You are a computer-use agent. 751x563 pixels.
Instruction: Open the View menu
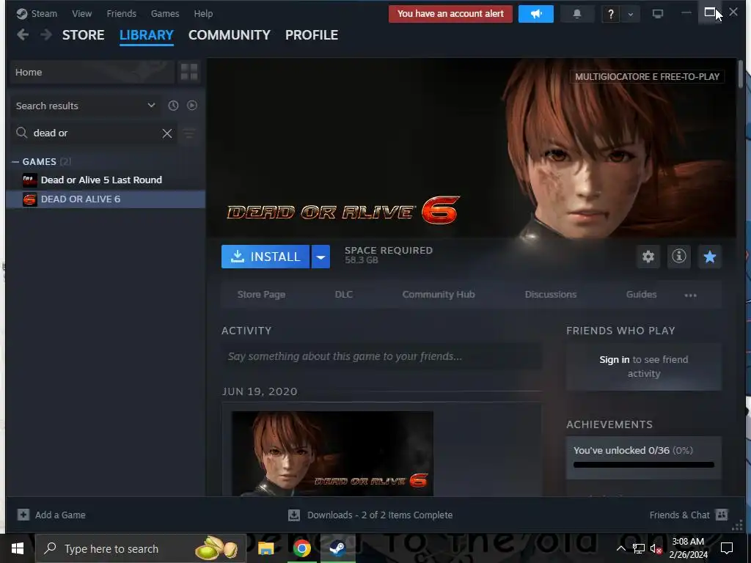82,14
